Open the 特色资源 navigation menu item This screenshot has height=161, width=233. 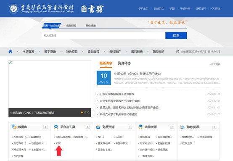pos(71,52)
